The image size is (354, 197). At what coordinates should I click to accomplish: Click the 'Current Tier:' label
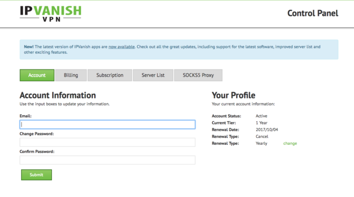pyautogui.click(x=223, y=123)
